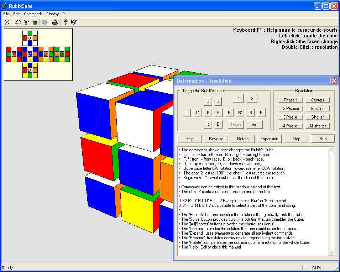Image resolution: width=340 pixels, height=272 pixels.
Task: Click the All shorter button
Action: (x=318, y=126)
